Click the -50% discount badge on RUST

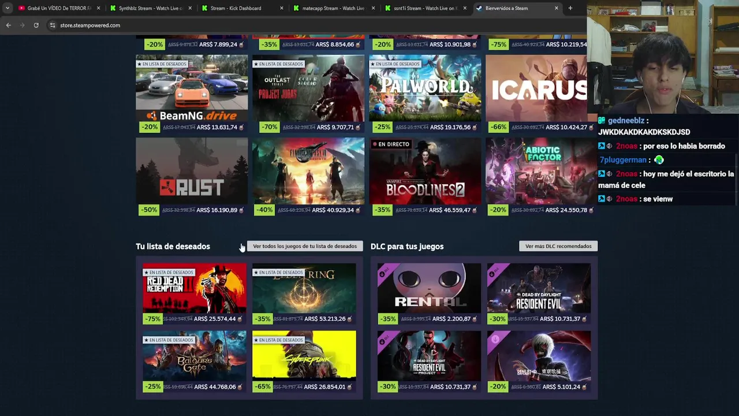pos(149,210)
